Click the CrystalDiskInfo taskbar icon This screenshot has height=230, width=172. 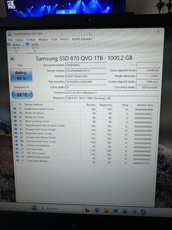pos(143,212)
